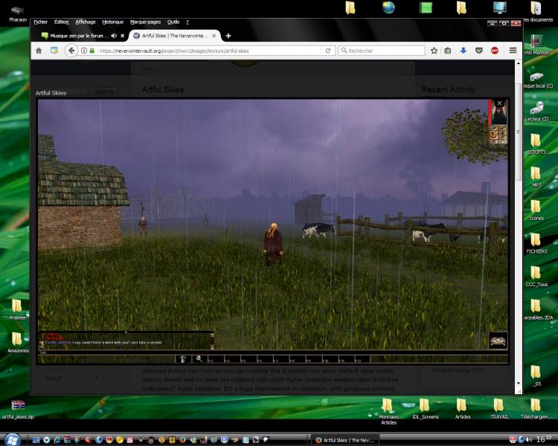Show site information icon in URL bar
This screenshot has height=446, width=558.
tap(84, 51)
